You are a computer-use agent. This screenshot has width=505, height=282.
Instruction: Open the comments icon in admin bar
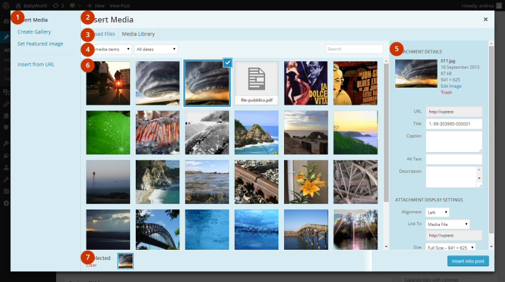75,6
